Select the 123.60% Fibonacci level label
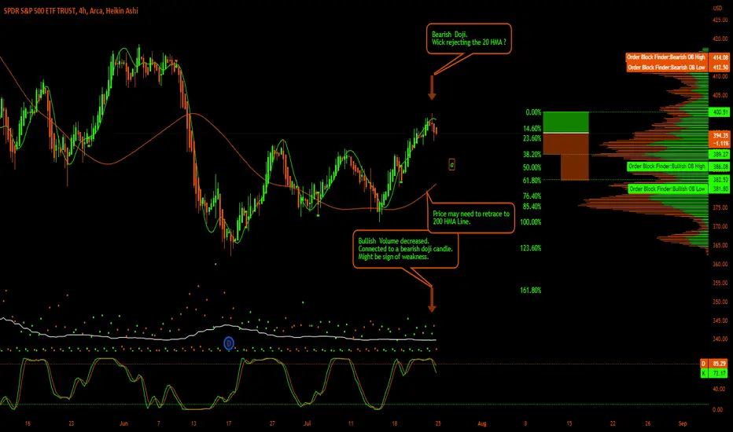Image resolution: width=733 pixels, height=432 pixels. [531, 248]
